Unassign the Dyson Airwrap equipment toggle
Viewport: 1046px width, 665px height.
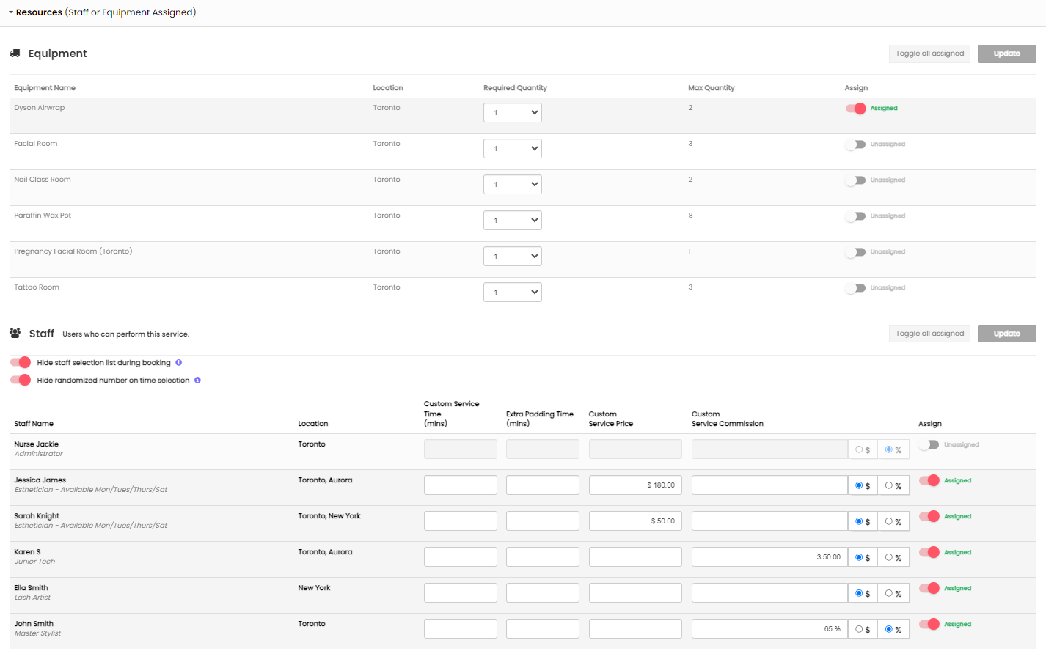pos(855,109)
